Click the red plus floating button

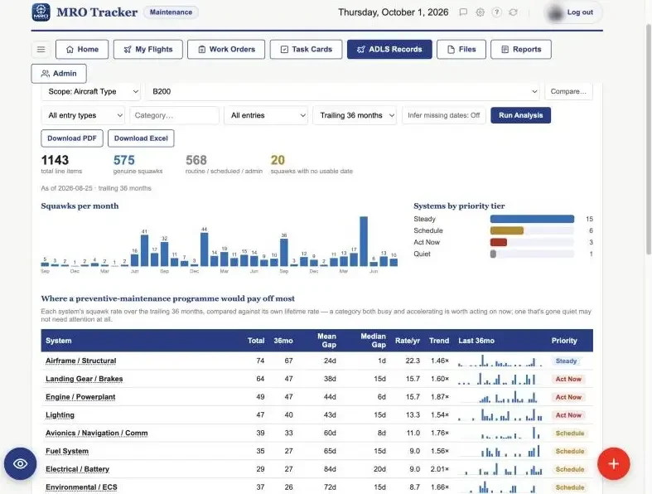613,463
